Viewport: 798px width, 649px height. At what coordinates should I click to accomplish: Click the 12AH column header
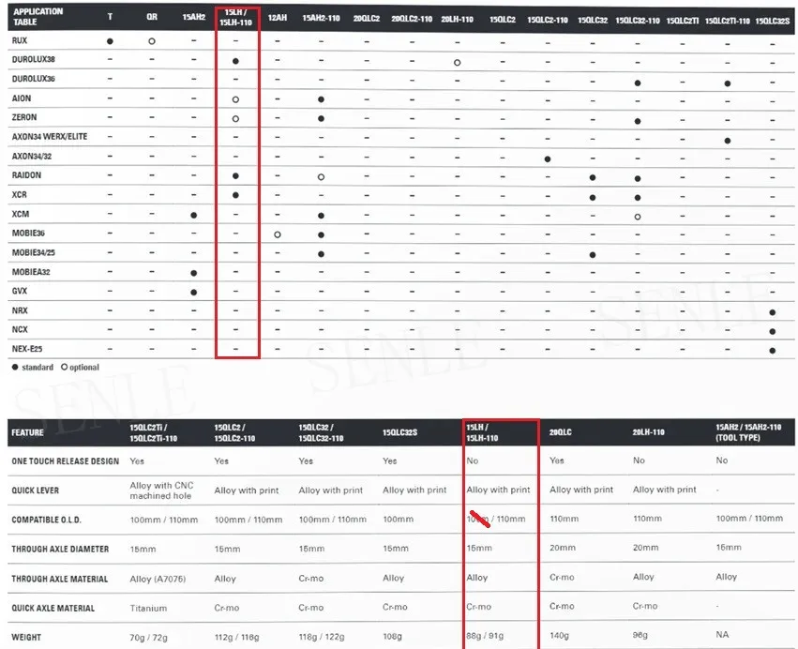[278, 18]
